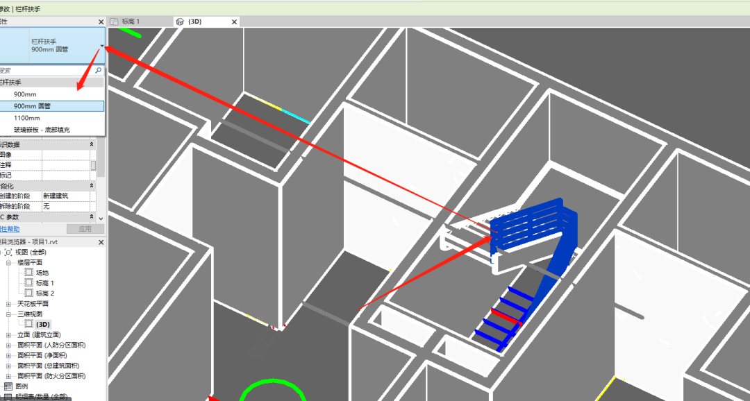The width and height of the screenshot is (750, 401).
Task: Click the search magnifier icon in type list
Action: pos(99,70)
